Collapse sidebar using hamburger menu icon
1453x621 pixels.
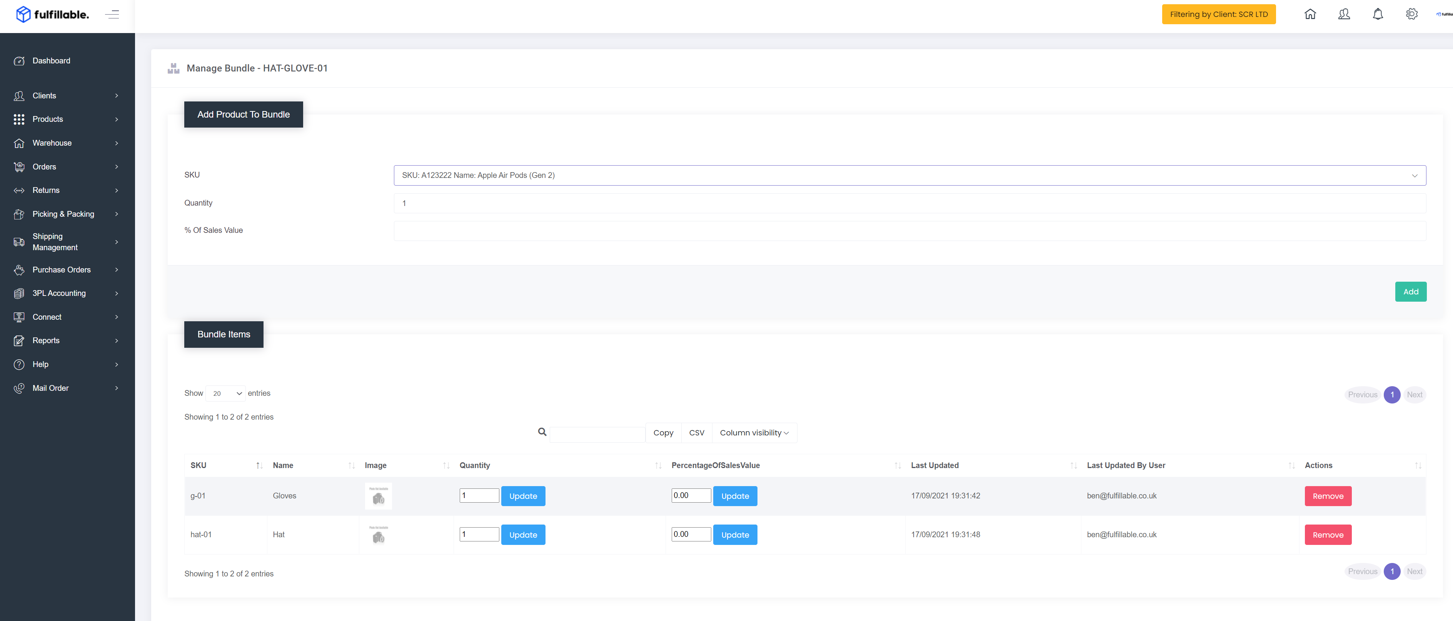click(112, 15)
